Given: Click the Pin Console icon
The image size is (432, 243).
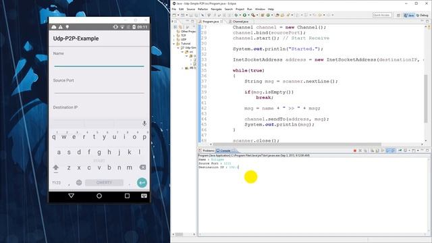Looking at the screenshot, I should tap(400, 151).
